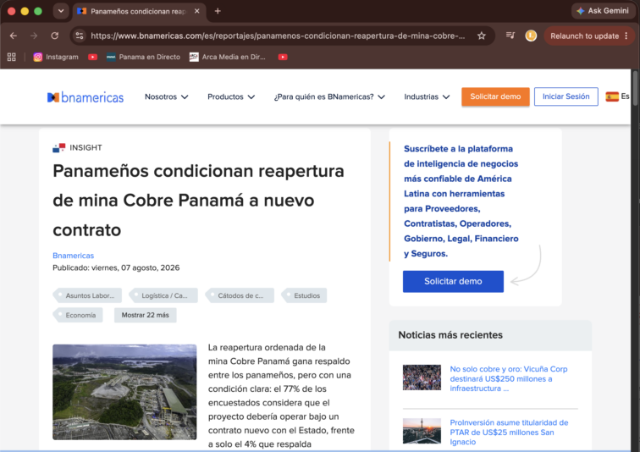Image resolution: width=640 pixels, height=452 pixels.
Task: Click the ProInversión news thumbnail
Action: [422, 431]
